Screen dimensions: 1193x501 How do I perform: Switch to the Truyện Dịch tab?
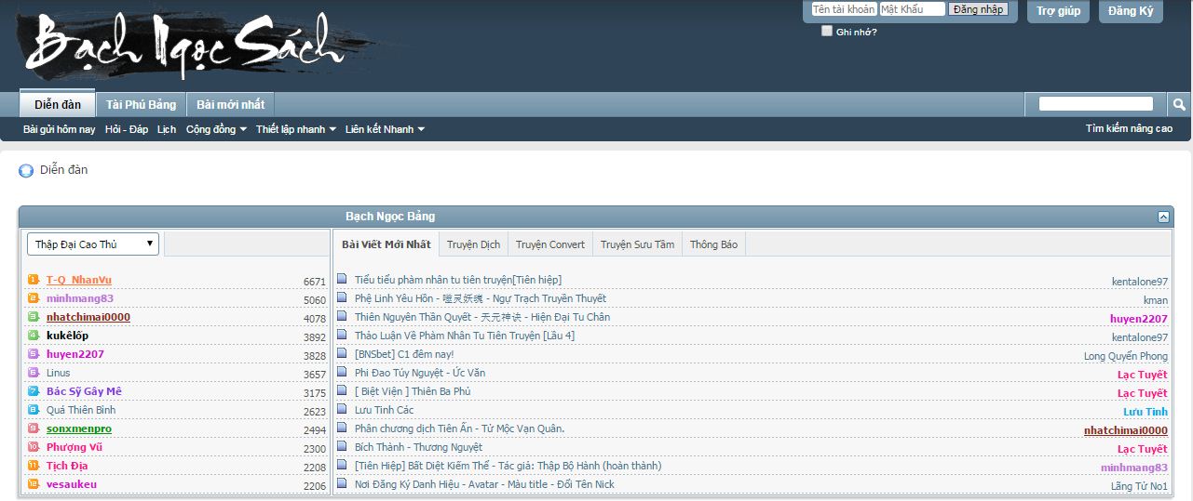coord(473,244)
